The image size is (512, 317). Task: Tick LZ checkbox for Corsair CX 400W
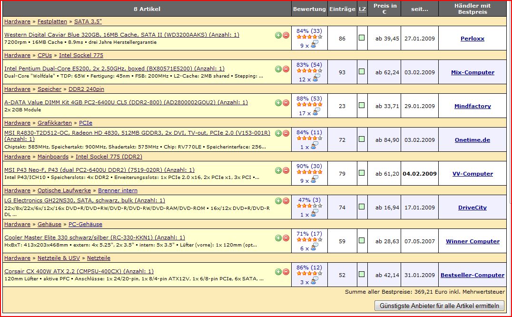[362, 274]
